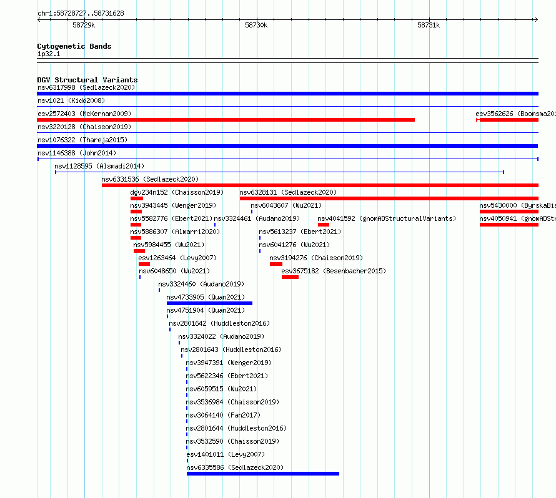The image size is (556, 498).
Task: Click the 58729k ruler position
Action: 84,25
